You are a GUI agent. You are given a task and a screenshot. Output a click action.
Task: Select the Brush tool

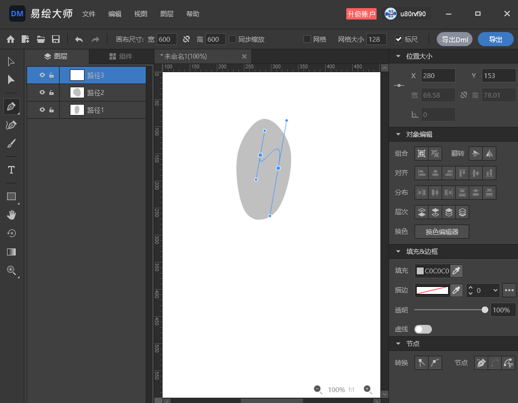[11, 144]
